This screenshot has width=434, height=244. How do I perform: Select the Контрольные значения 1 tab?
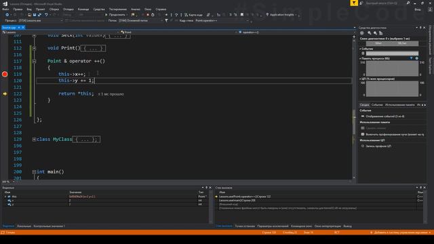tap(49, 226)
